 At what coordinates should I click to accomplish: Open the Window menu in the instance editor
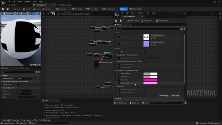[140, 13]
